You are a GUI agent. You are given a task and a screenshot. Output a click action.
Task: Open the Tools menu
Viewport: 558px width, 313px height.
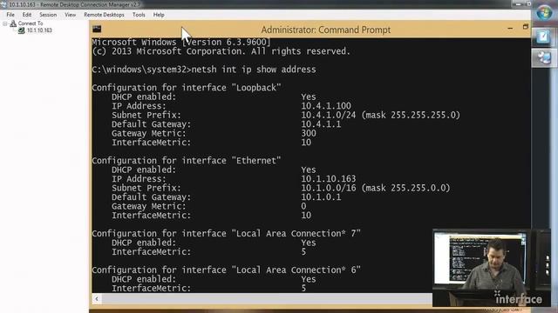point(139,15)
